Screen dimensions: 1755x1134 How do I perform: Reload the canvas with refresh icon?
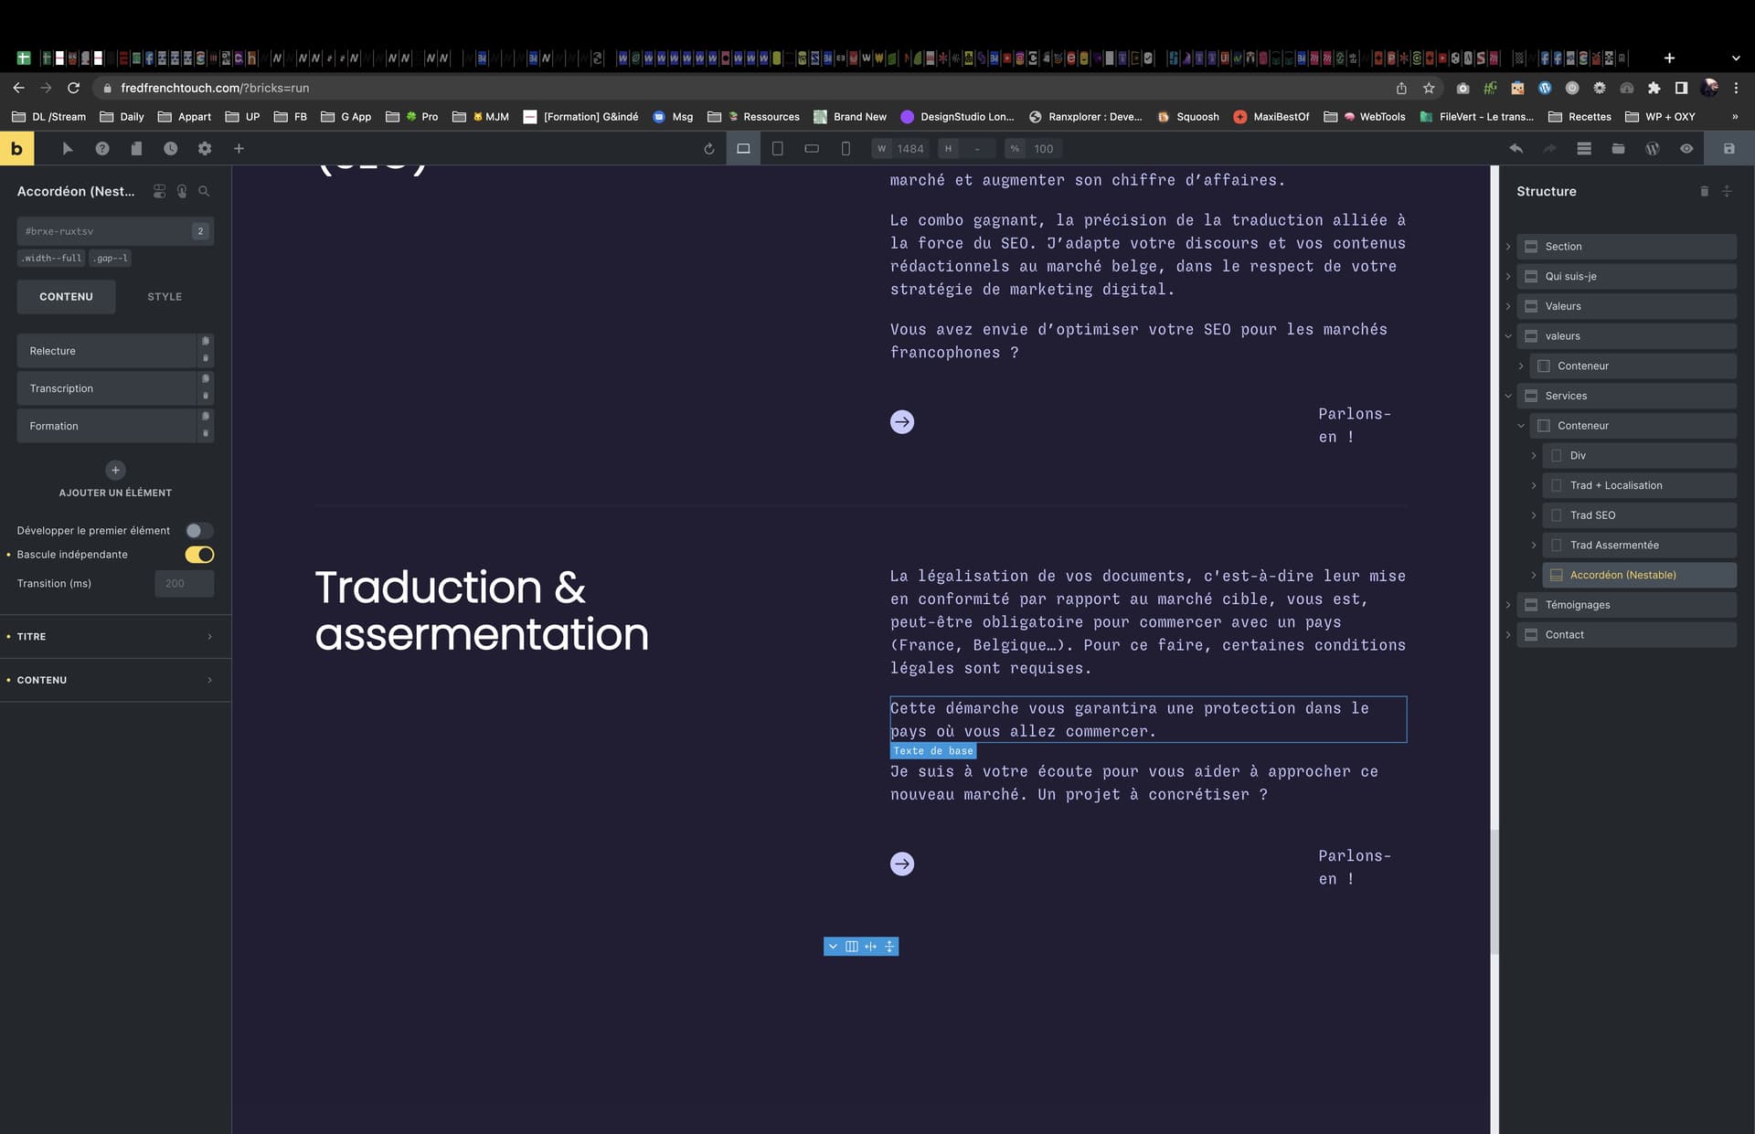[708, 148]
